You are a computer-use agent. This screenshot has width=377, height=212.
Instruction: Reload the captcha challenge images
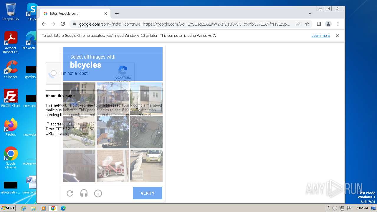70,193
